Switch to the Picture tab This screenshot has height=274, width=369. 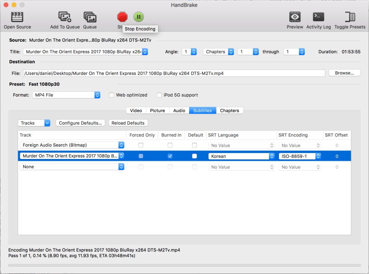(157, 111)
